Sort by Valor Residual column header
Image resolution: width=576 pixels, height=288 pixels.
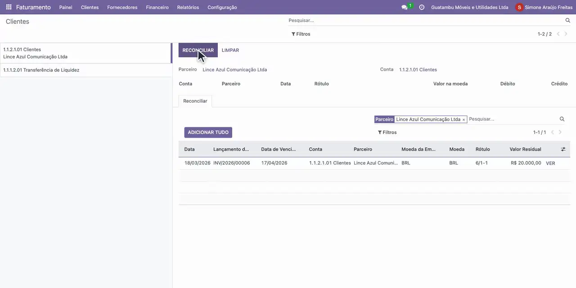click(525, 149)
